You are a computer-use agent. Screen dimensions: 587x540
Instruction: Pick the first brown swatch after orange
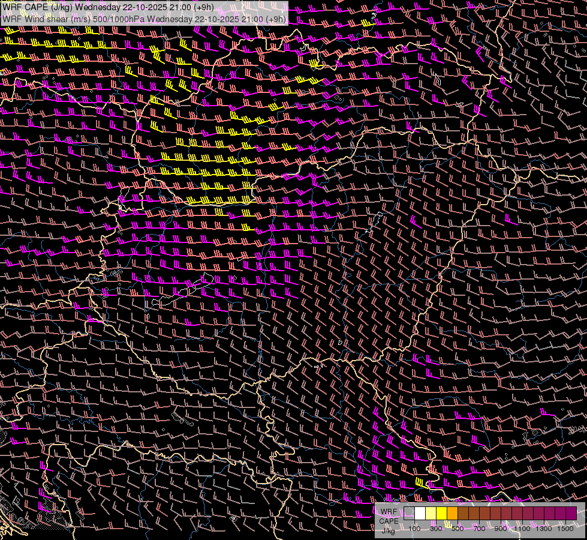tap(463, 514)
